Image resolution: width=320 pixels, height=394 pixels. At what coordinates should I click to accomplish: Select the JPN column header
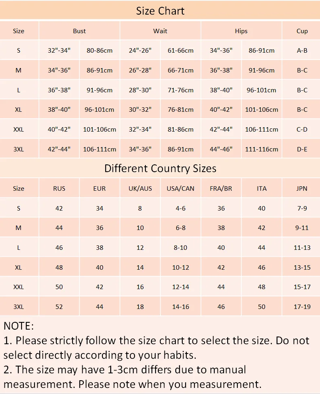click(x=302, y=188)
